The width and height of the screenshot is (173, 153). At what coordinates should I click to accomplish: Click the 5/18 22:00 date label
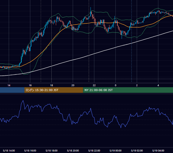[94, 150]
